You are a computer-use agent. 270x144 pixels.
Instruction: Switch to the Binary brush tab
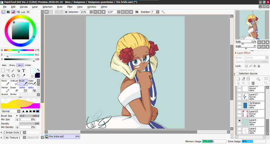click(12, 65)
